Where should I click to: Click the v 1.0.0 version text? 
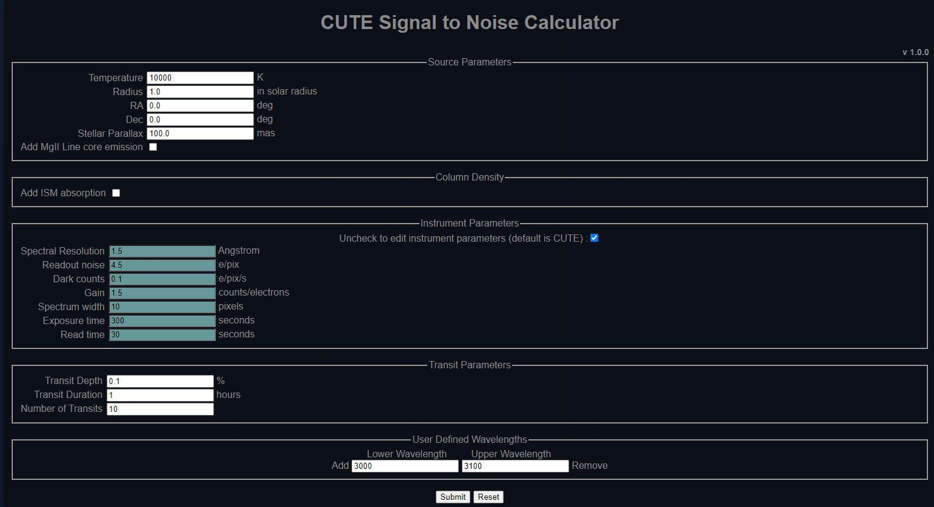pyautogui.click(x=915, y=52)
